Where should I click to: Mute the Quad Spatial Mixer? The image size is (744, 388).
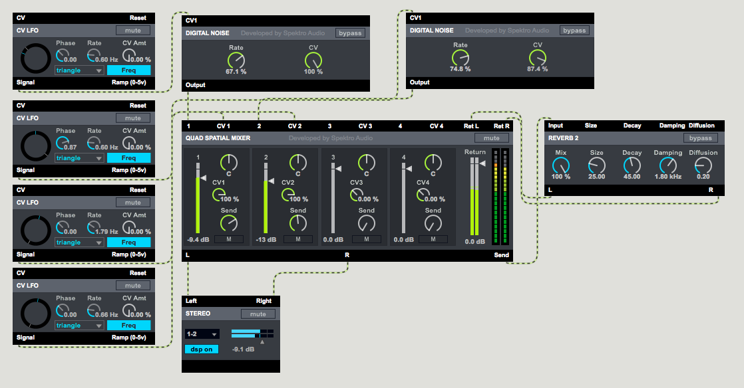click(492, 138)
